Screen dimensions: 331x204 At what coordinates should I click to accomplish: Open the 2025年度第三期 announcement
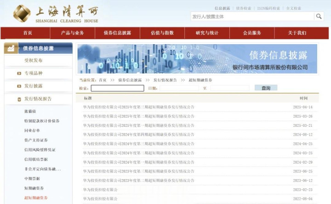pos(139,107)
